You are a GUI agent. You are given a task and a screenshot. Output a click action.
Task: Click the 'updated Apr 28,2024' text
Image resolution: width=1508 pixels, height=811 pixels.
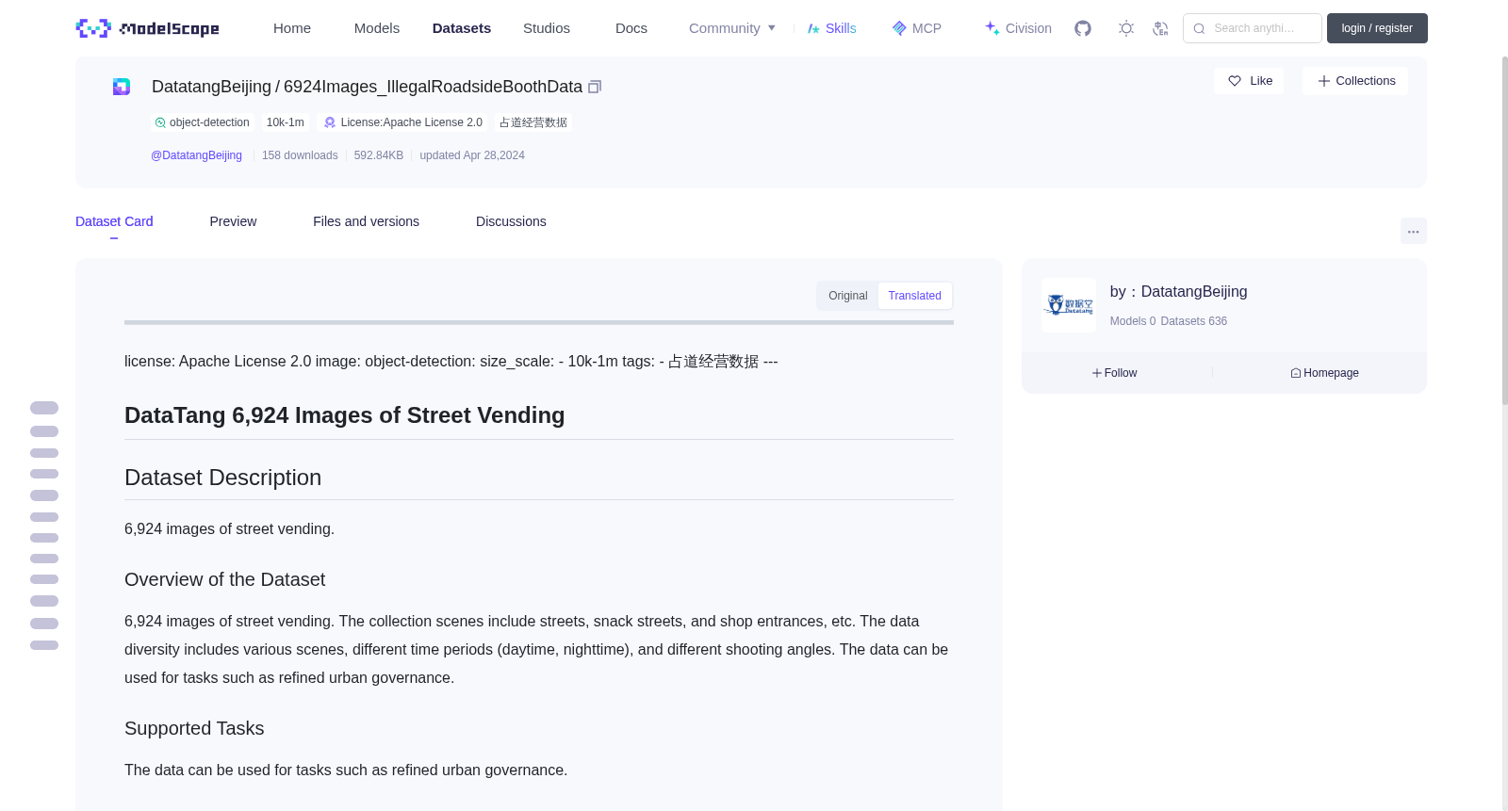pyautogui.click(x=472, y=155)
